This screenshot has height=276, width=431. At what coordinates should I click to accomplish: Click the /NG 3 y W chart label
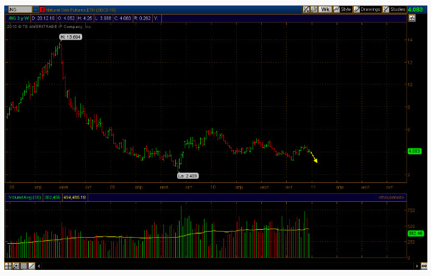[x=18, y=18]
